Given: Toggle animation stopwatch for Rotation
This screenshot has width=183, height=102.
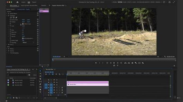Looking at the screenshot, I should pos(10,34).
